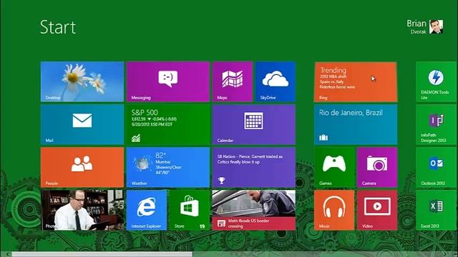Launch DAEMON Tools Lite tile
This screenshot has width=458, height=257.
tap(437, 81)
